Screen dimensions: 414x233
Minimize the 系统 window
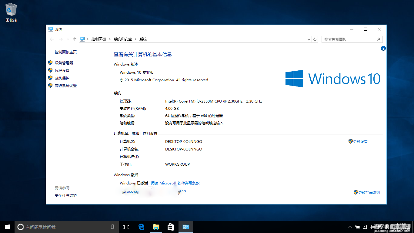(352, 29)
